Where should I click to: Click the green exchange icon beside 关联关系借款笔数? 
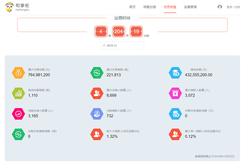[18, 134]
